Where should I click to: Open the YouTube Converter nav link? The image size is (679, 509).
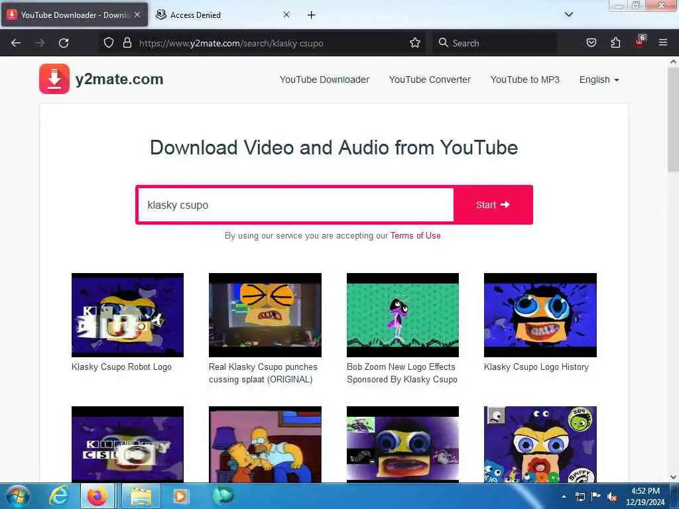tap(430, 80)
